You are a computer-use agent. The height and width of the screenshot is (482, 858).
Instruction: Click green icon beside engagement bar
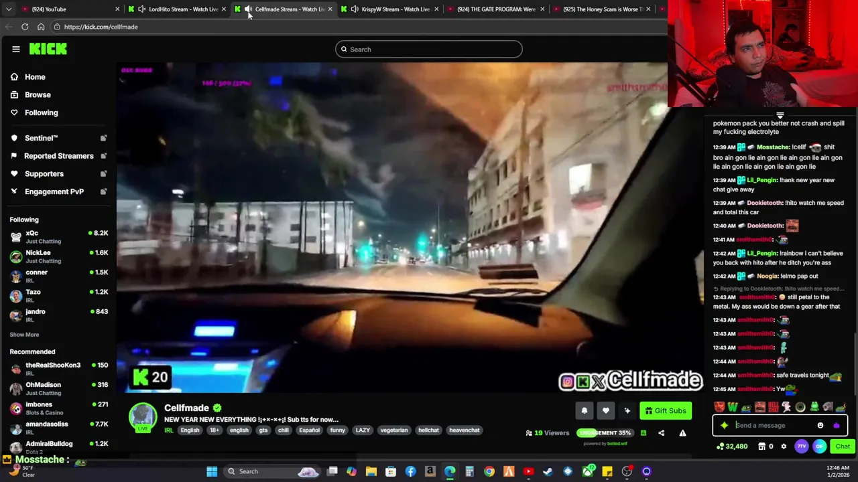click(643, 433)
